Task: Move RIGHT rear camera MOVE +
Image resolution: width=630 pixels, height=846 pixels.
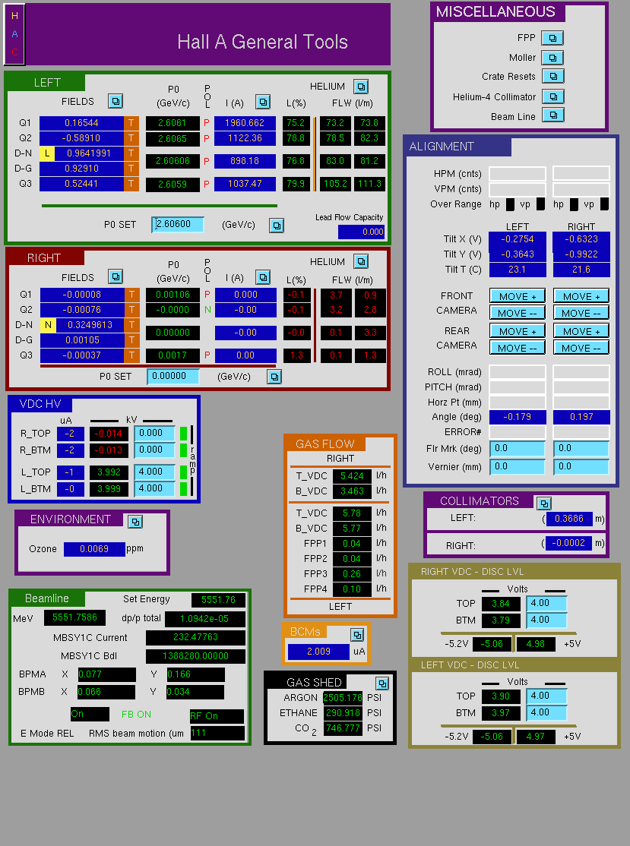Action: [581, 331]
